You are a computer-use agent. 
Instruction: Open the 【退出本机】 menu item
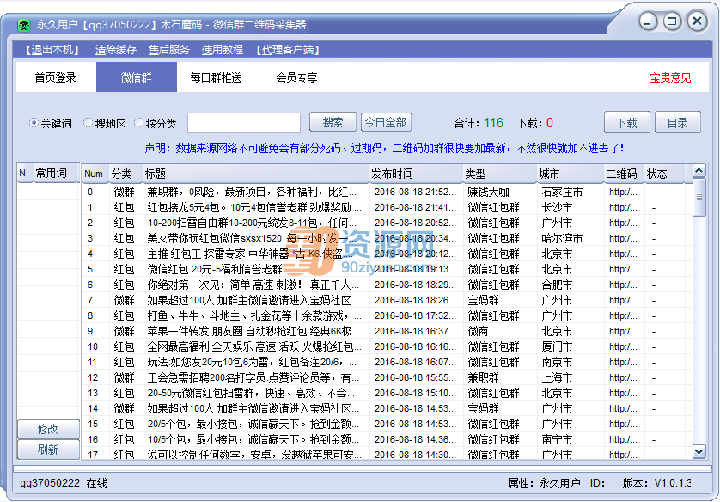pos(52,50)
